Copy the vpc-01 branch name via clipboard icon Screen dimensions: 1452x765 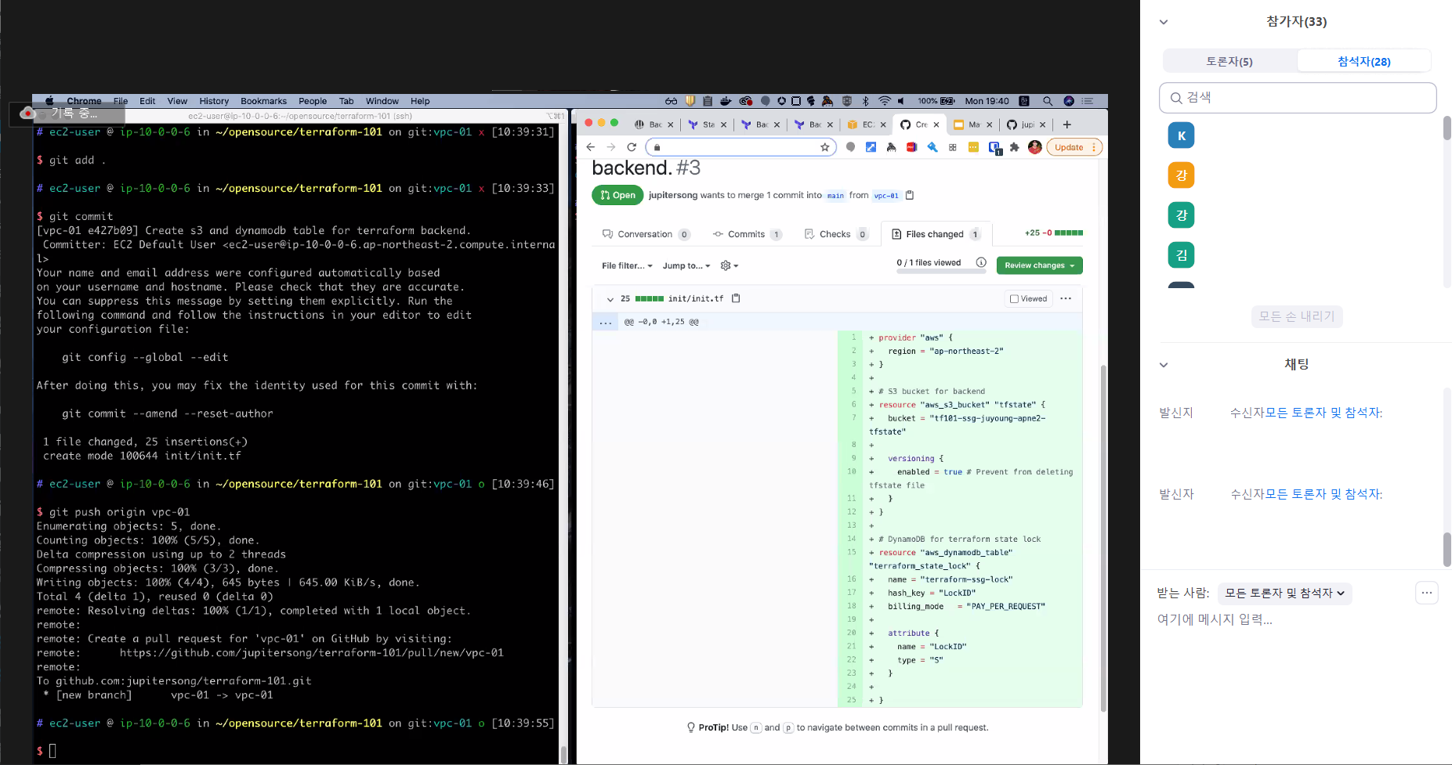(910, 195)
